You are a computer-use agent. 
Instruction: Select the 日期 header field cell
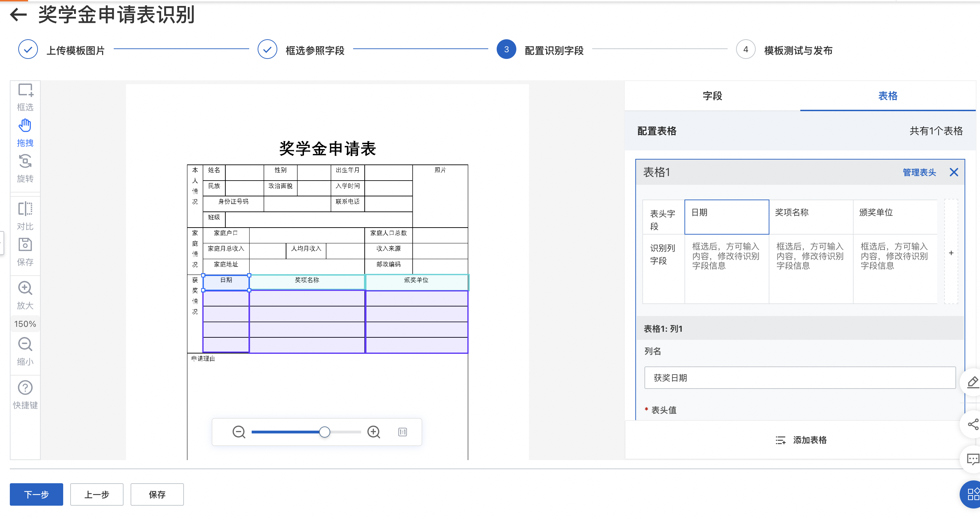727,217
